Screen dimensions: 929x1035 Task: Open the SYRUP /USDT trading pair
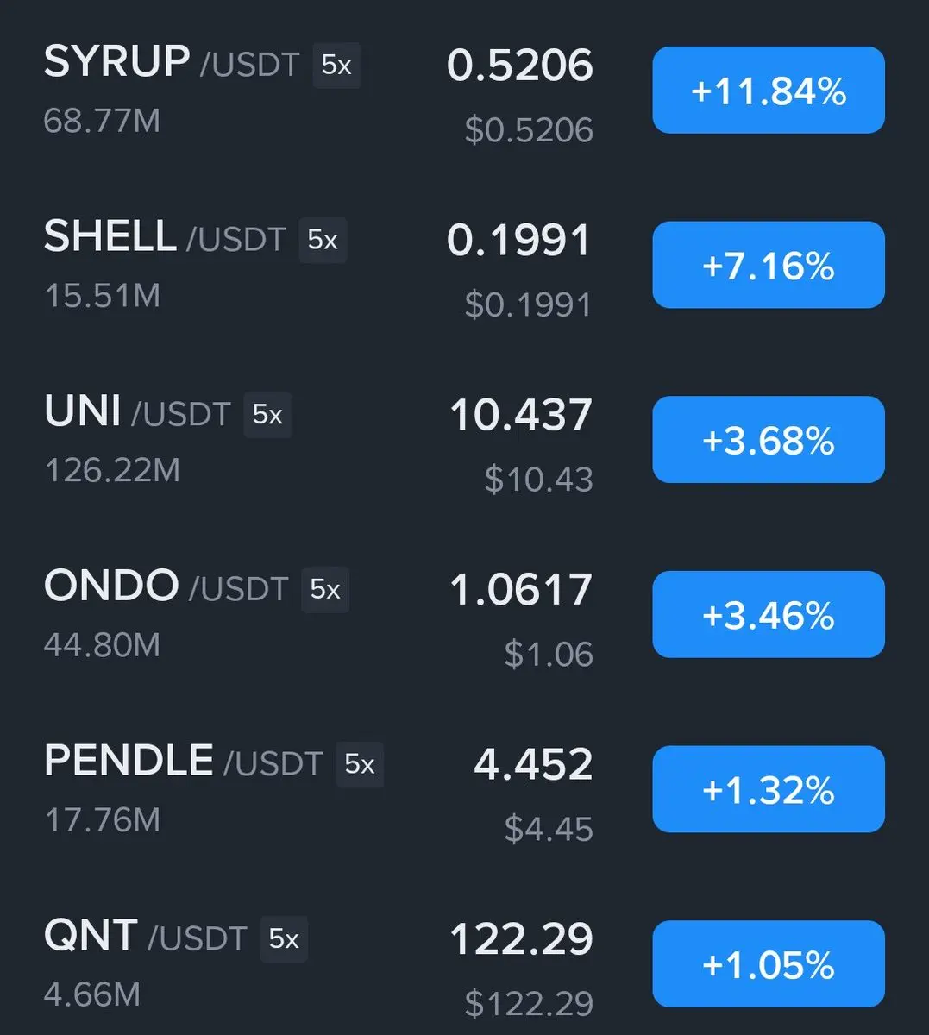[172, 63]
